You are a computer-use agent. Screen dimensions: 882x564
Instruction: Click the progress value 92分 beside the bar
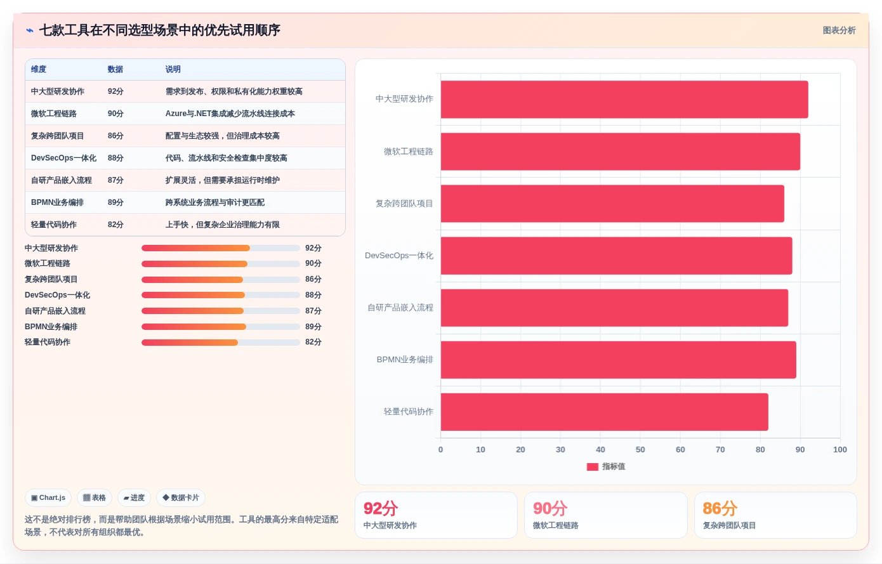tap(313, 248)
